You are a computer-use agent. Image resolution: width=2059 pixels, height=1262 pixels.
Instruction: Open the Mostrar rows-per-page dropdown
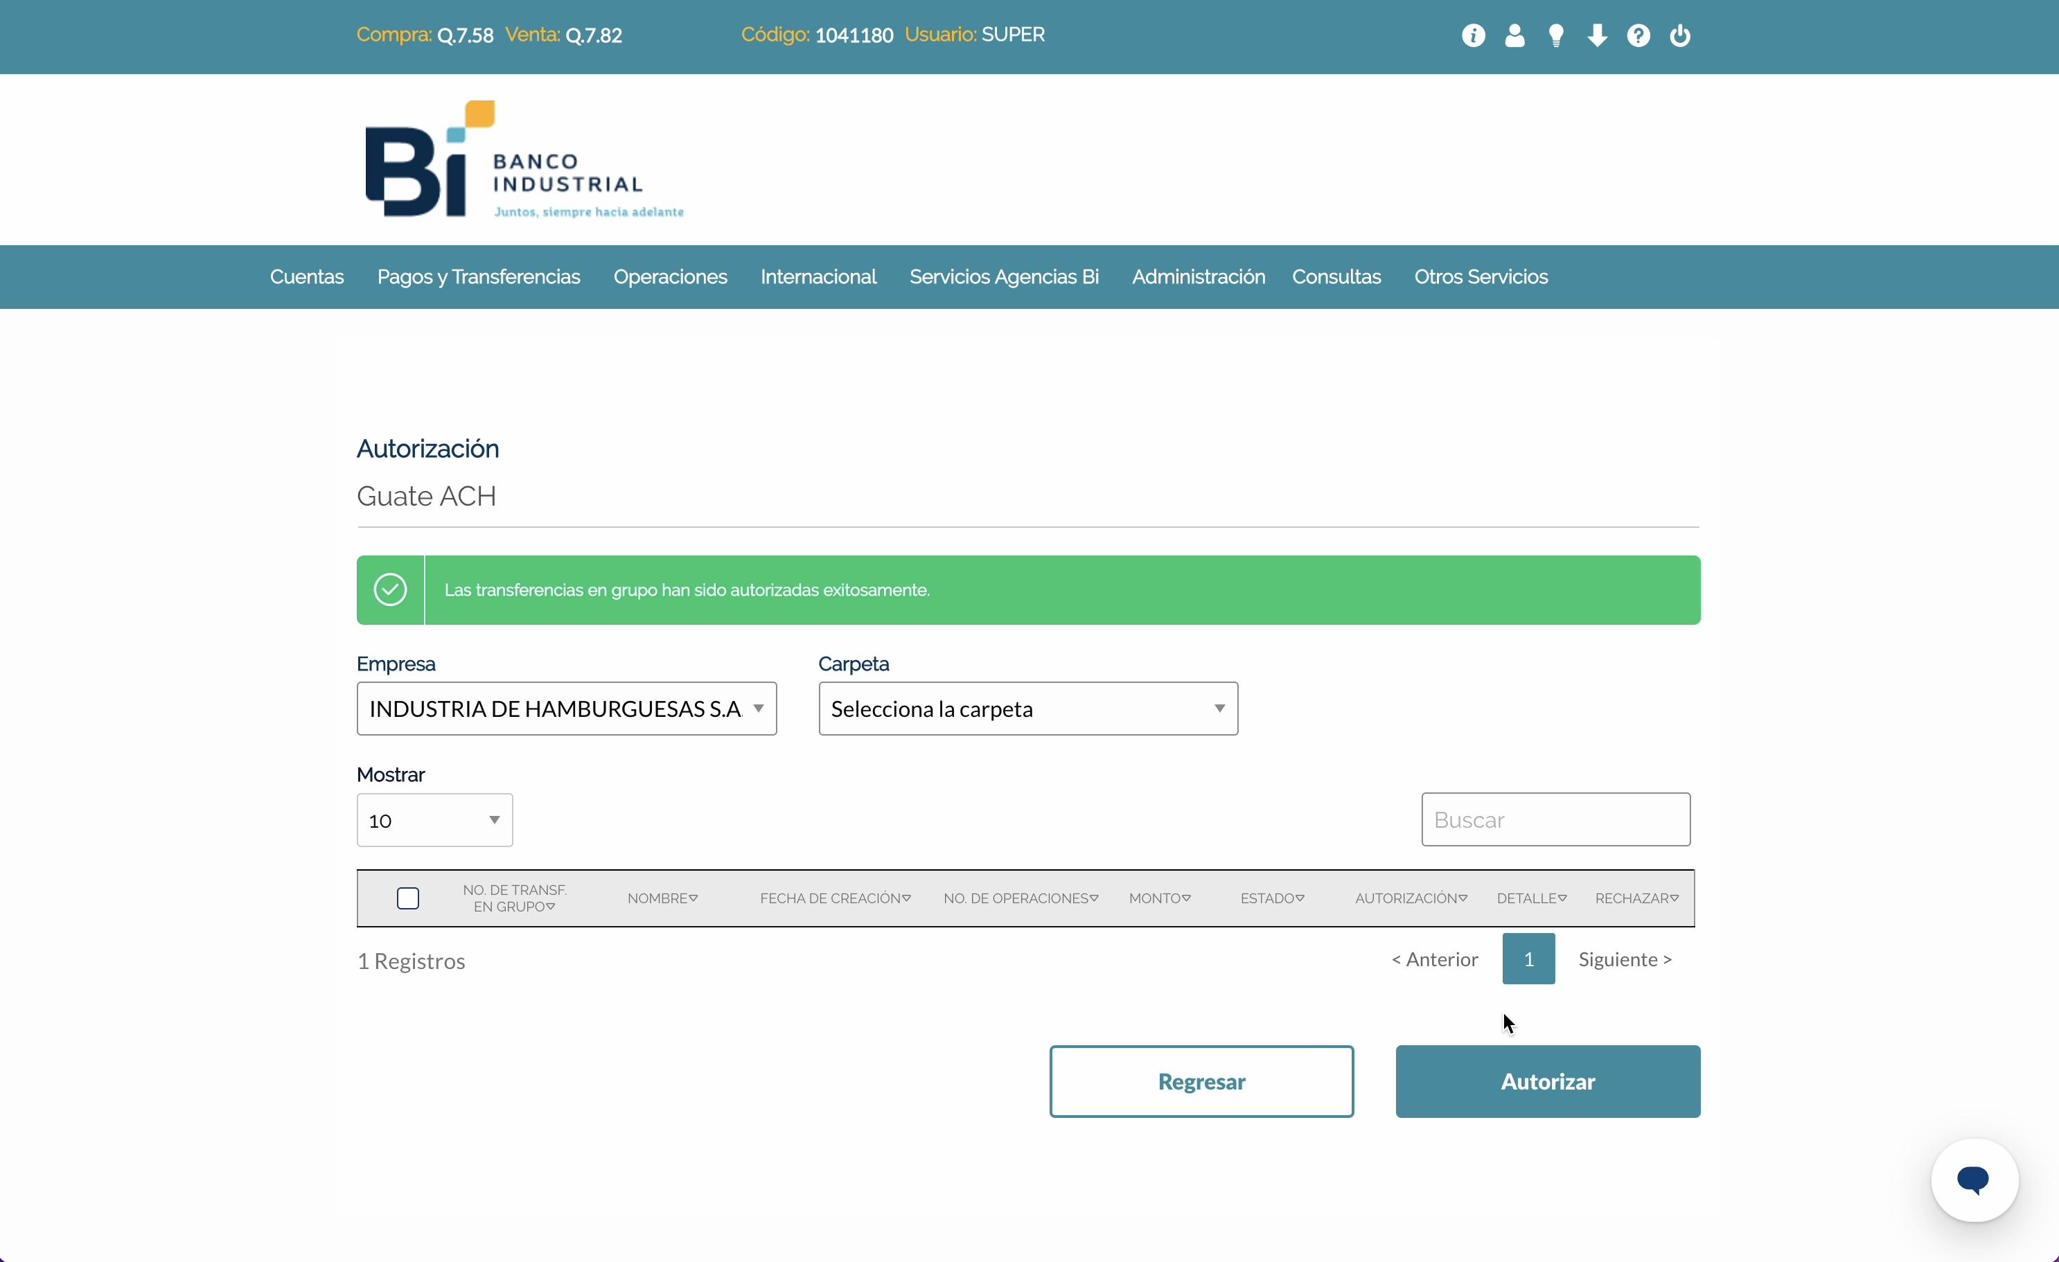(x=434, y=820)
